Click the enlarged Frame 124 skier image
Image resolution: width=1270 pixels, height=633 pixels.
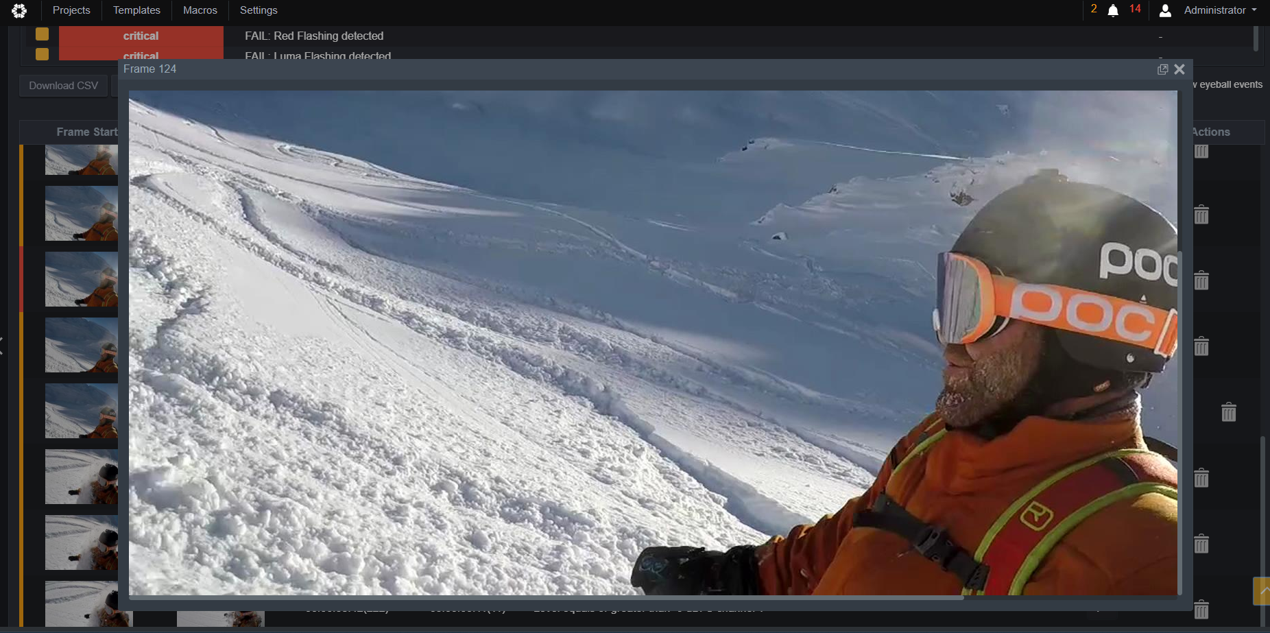pos(653,343)
